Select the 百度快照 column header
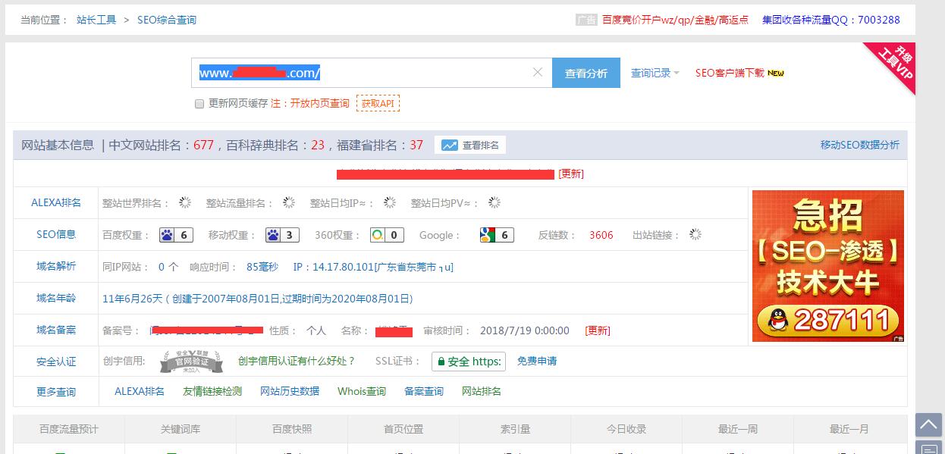 [x=291, y=428]
